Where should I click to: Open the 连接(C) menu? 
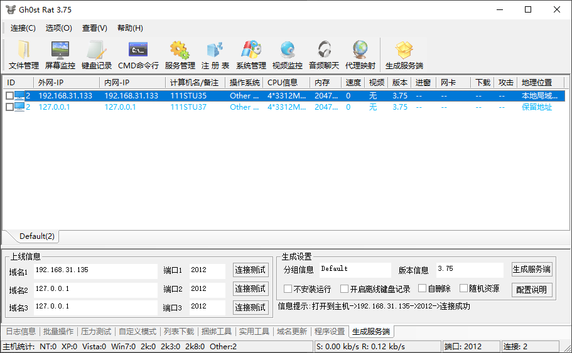(x=23, y=28)
